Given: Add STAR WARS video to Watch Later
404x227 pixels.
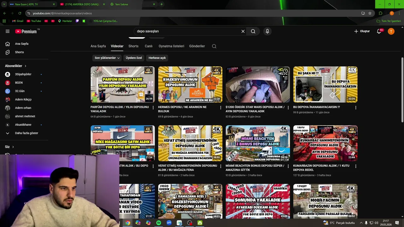Looking at the screenshot, I should [285, 71].
